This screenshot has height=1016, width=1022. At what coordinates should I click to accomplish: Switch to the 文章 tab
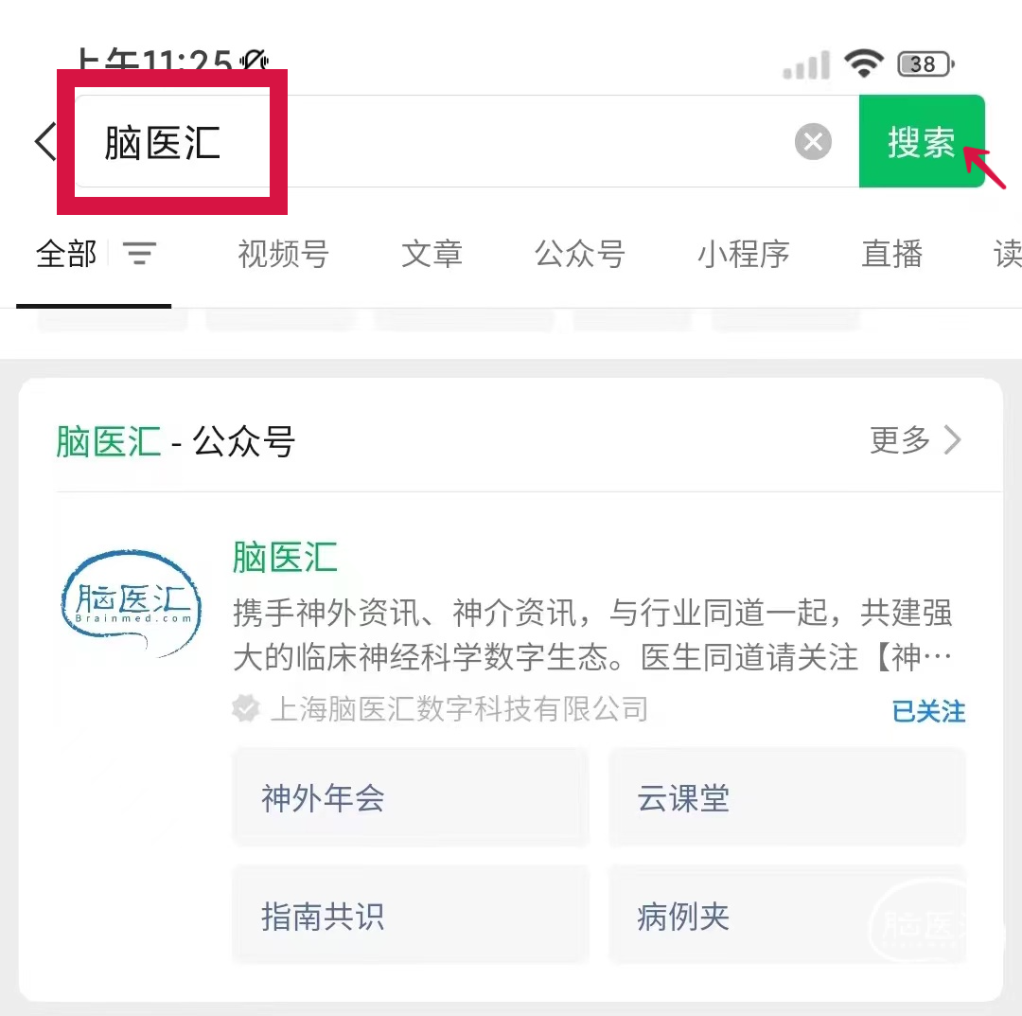point(432,254)
